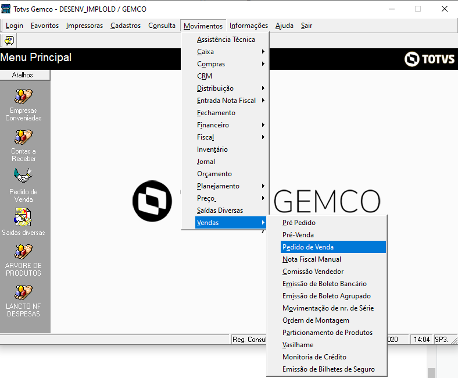The image size is (458, 378).
Task: Expand the Compras submenu
Action: pos(225,64)
